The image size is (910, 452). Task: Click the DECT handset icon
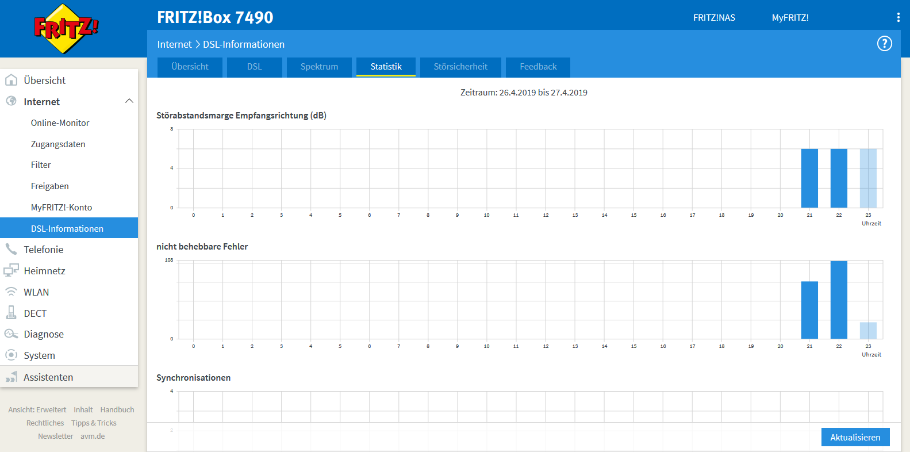pyautogui.click(x=11, y=313)
